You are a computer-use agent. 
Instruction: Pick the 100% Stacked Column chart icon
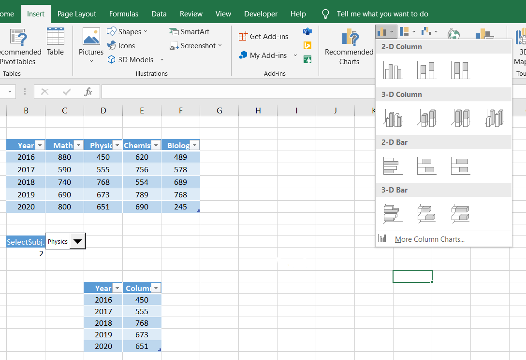pos(461,70)
